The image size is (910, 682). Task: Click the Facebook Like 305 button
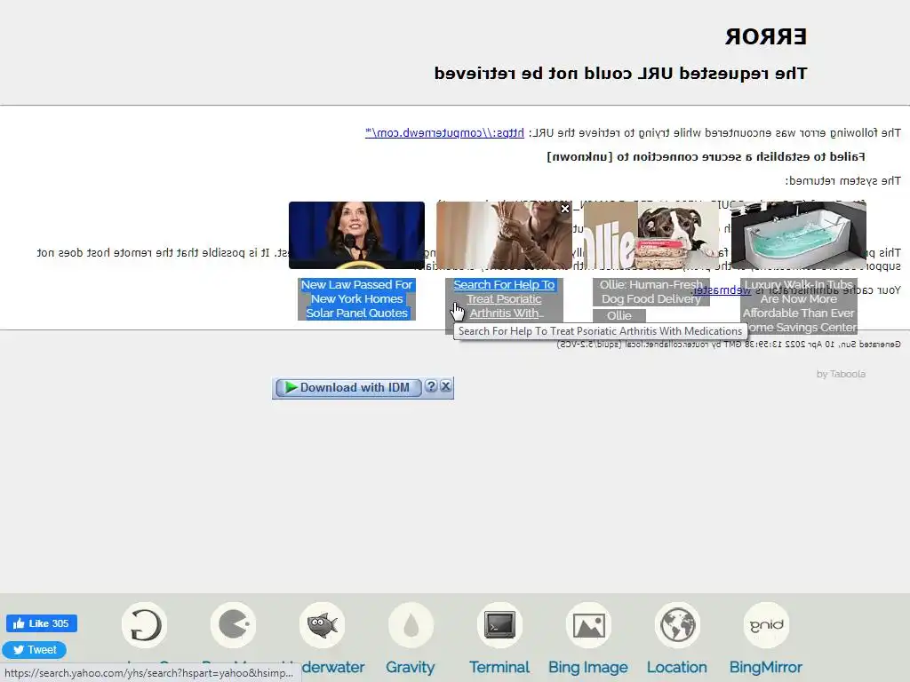click(x=41, y=623)
